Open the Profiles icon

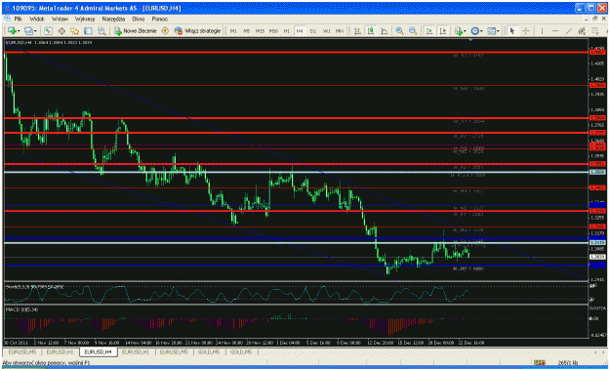(x=28, y=31)
